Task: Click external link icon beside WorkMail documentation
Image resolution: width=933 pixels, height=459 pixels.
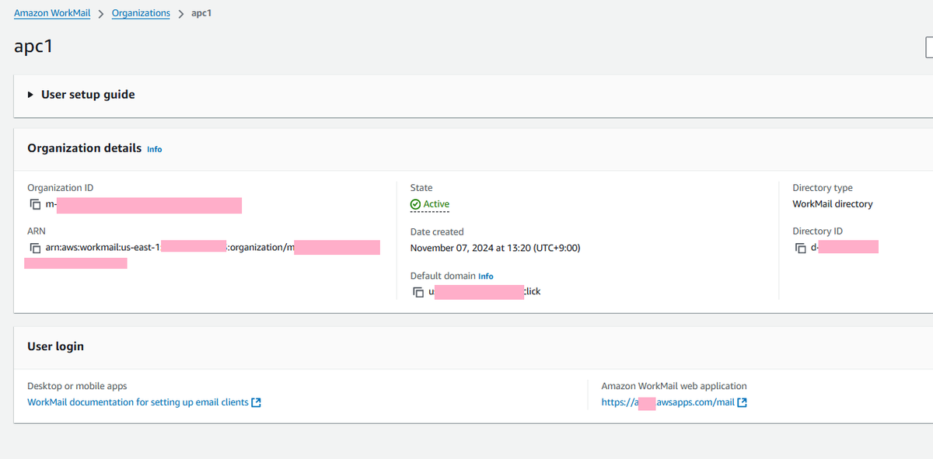Action: tap(257, 402)
